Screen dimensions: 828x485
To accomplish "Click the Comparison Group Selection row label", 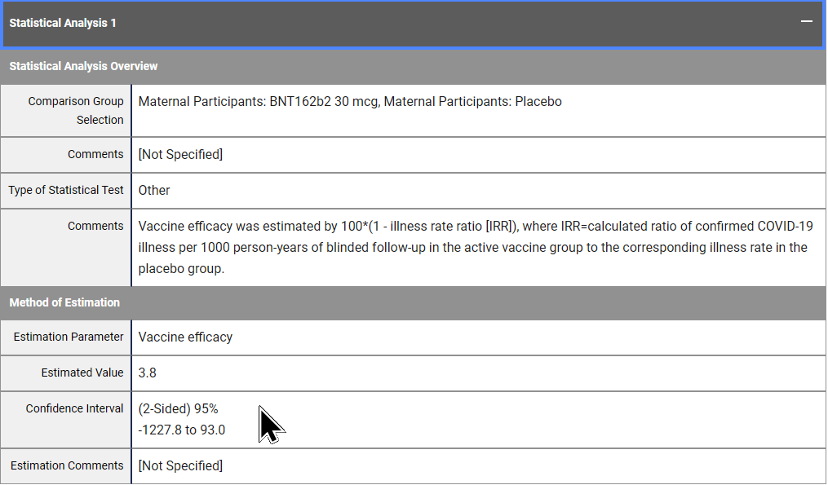I will pos(76,110).
